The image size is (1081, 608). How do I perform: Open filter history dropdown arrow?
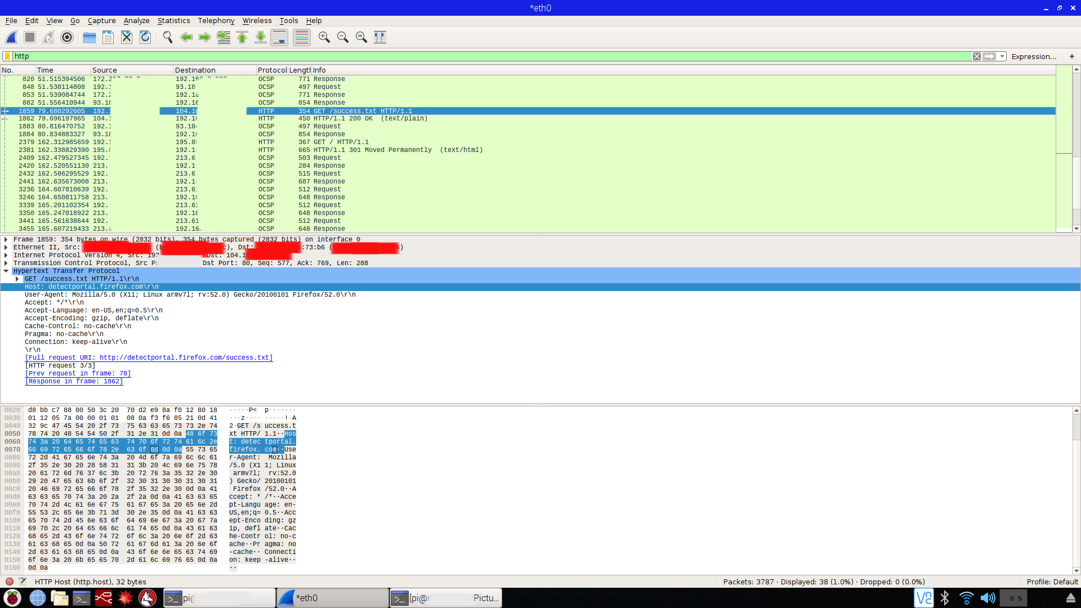1002,56
